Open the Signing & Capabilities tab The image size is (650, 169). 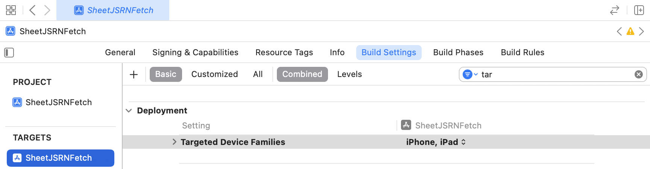195,53
